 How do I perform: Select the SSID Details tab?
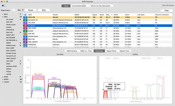click(x=72, y=51)
